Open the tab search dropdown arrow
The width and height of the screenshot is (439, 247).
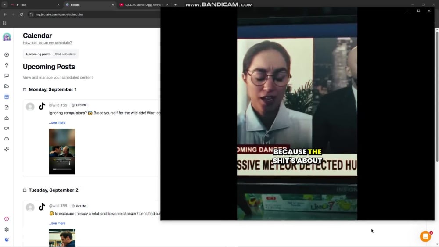click(x=4, y=4)
